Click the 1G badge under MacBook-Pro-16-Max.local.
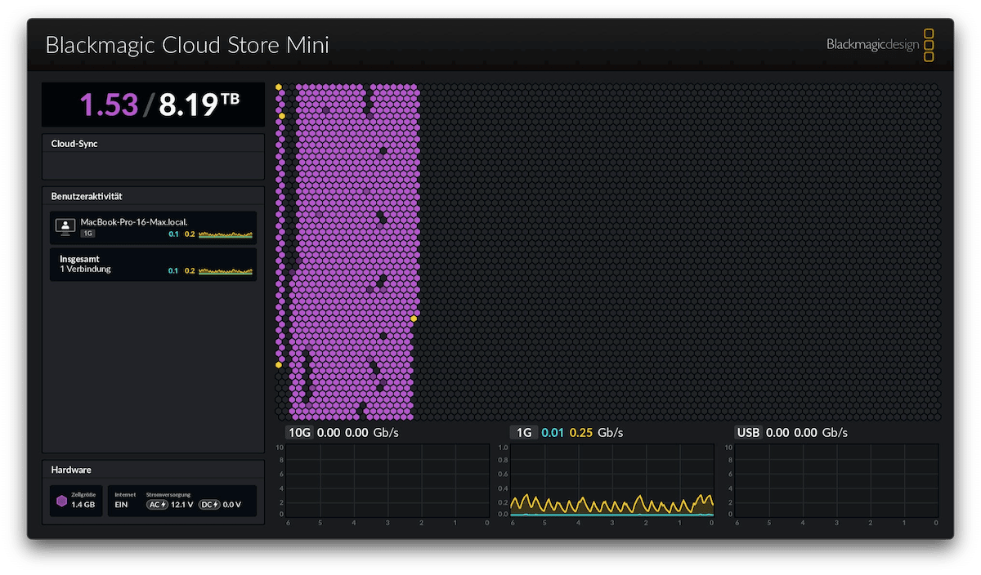 [x=87, y=234]
